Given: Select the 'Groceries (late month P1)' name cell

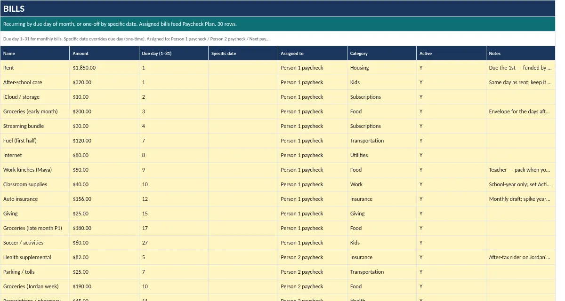Looking at the screenshot, I should (x=35, y=228).
